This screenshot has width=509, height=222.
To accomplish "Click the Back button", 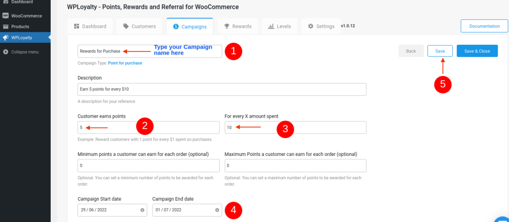I will (411, 51).
